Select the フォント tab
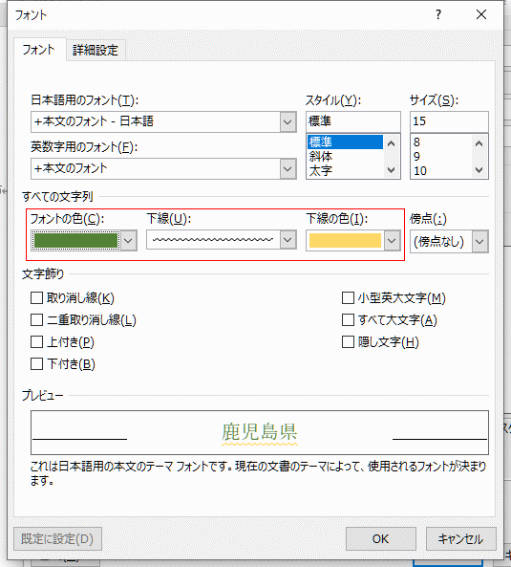This screenshot has width=511, height=567. click(38, 50)
